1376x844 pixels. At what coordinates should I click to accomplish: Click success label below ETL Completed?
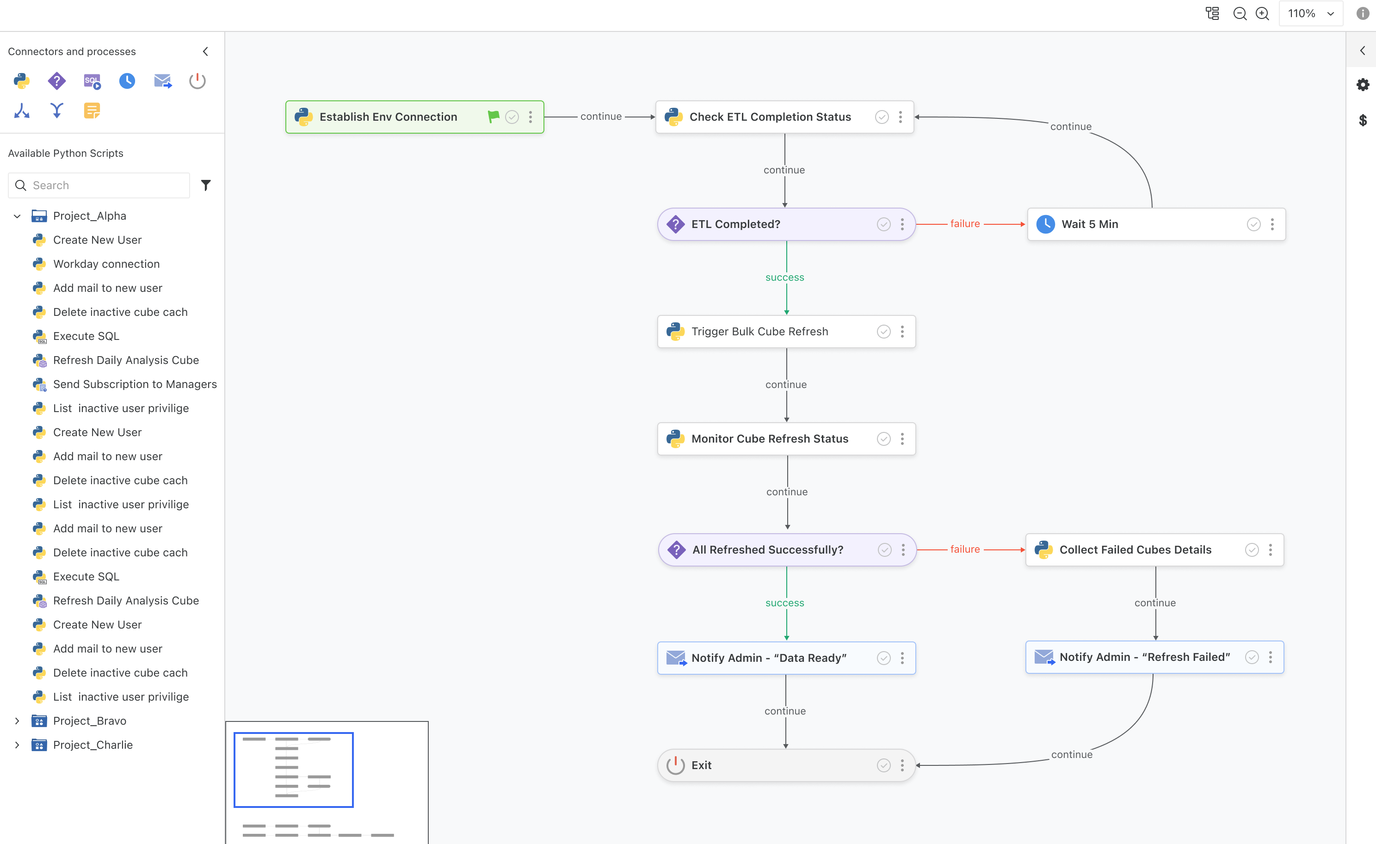point(784,277)
